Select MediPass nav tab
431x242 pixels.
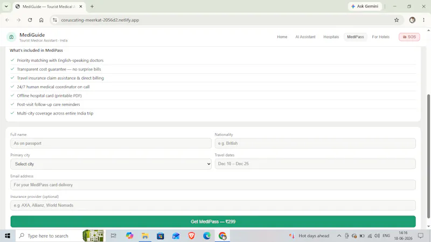pos(356,37)
